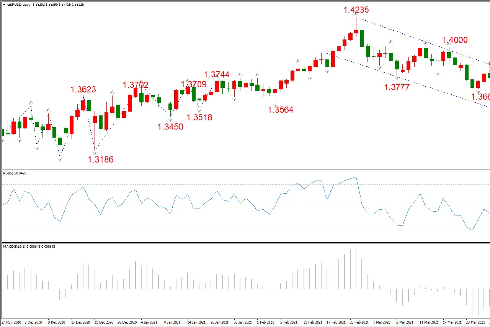Click the 23 Feb 2021 date marker
The width and height of the screenshot is (490, 327).
359,322
